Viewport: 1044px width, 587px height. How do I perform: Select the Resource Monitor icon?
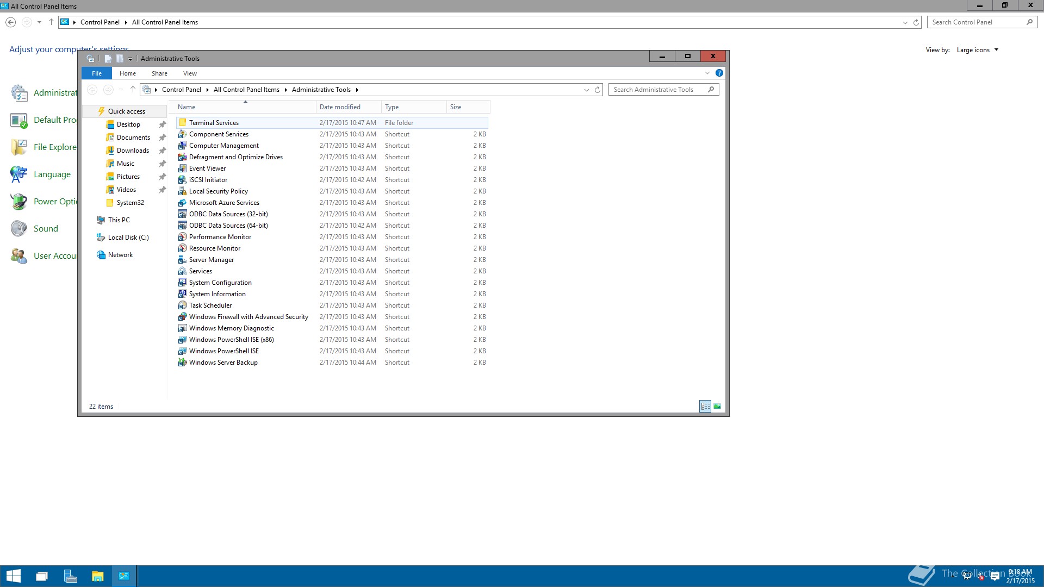coord(183,248)
